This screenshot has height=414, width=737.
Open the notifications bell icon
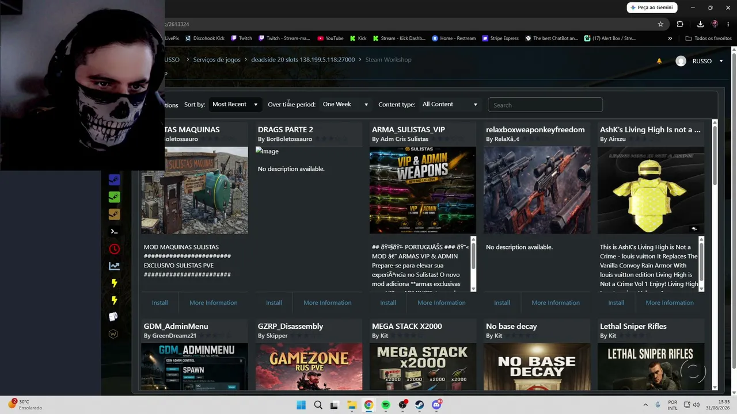(659, 61)
